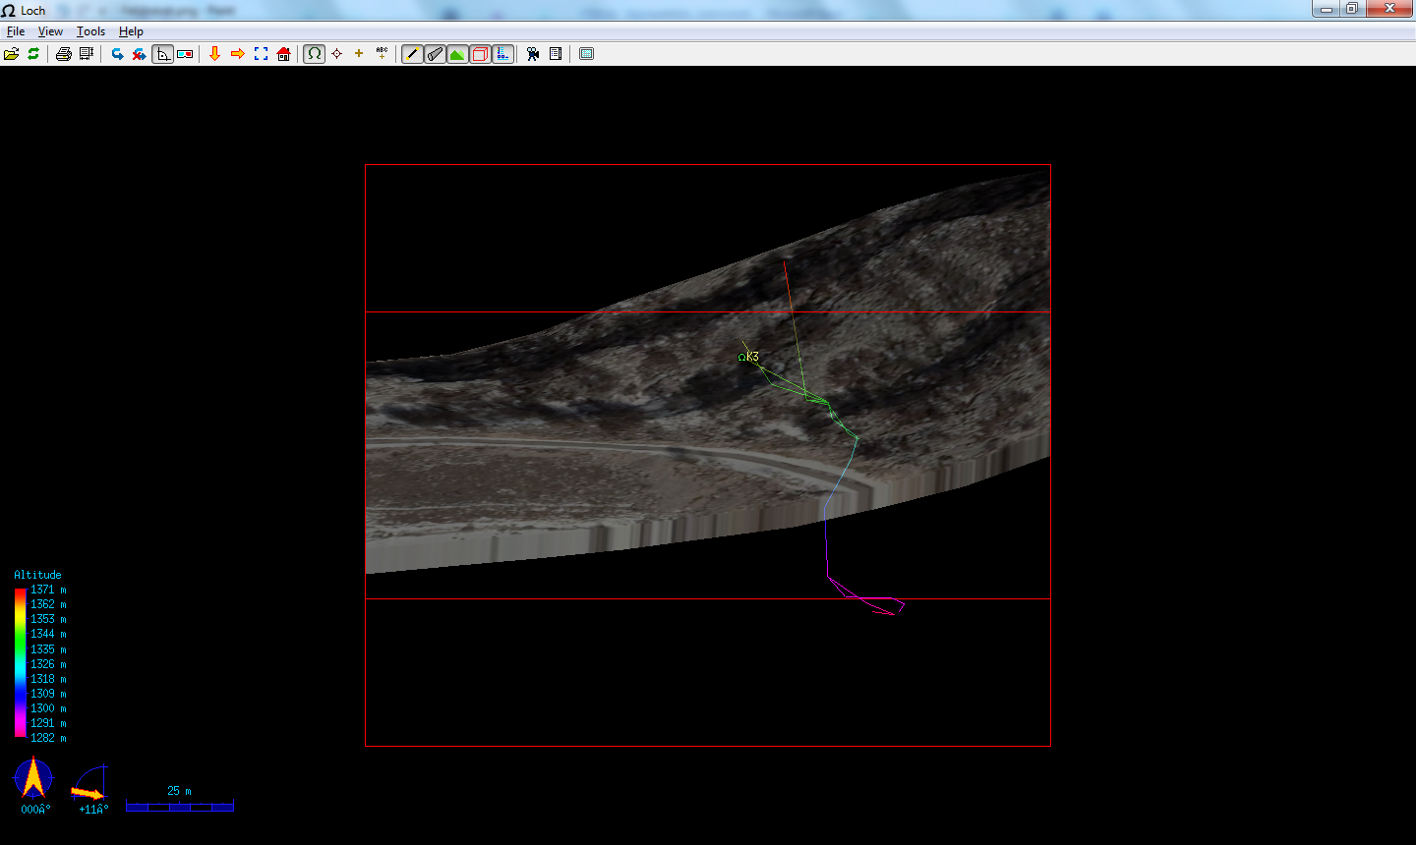Click the home icon to reset view
The height and width of the screenshot is (845, 1416).
pos(283,54)
